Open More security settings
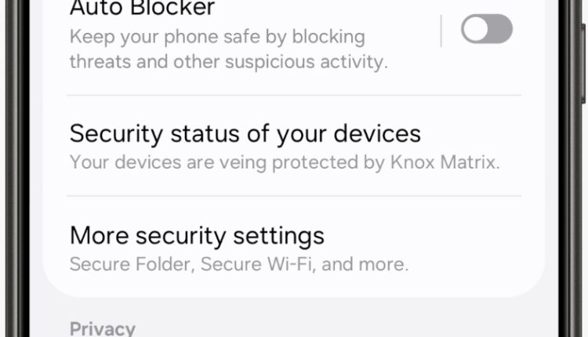This screenshot has height=337, width=588. (197, 235)
